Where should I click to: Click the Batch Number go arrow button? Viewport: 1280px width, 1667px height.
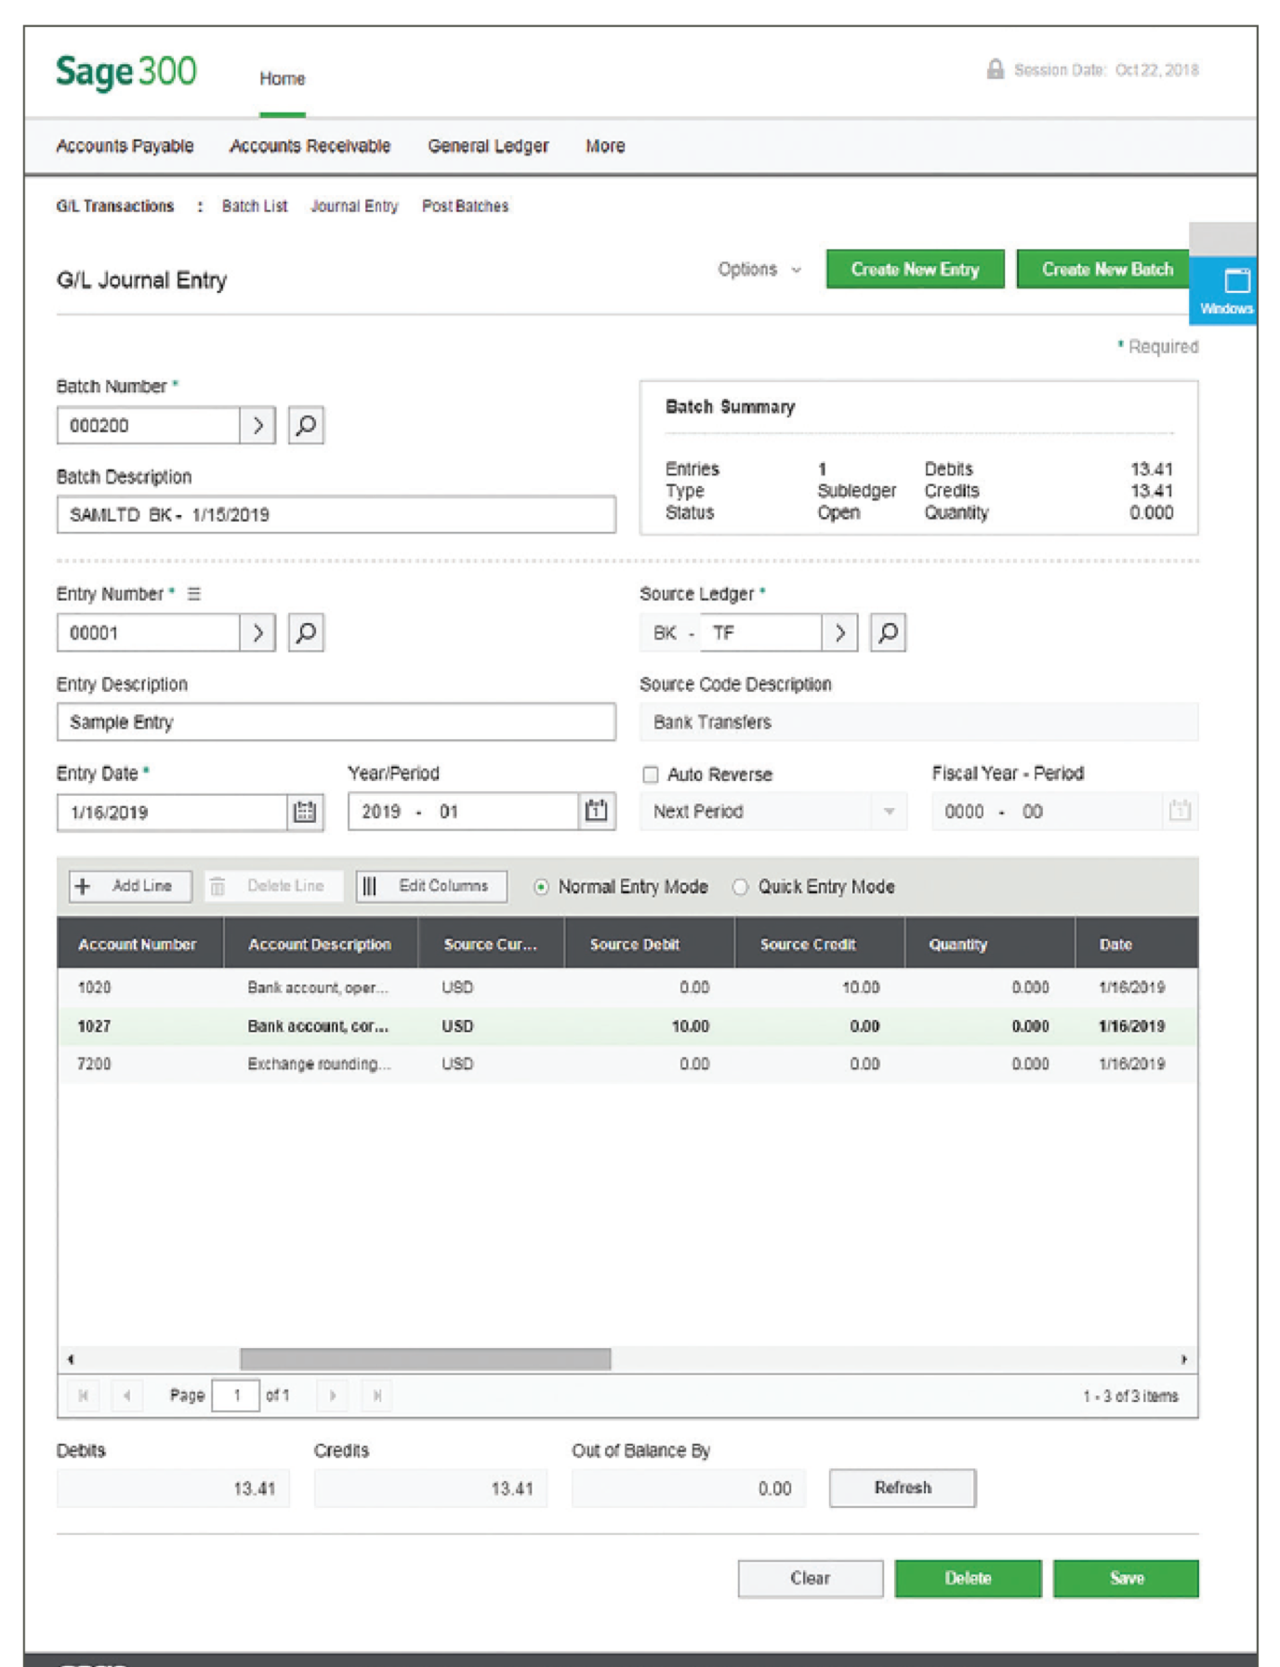point(257,426)
